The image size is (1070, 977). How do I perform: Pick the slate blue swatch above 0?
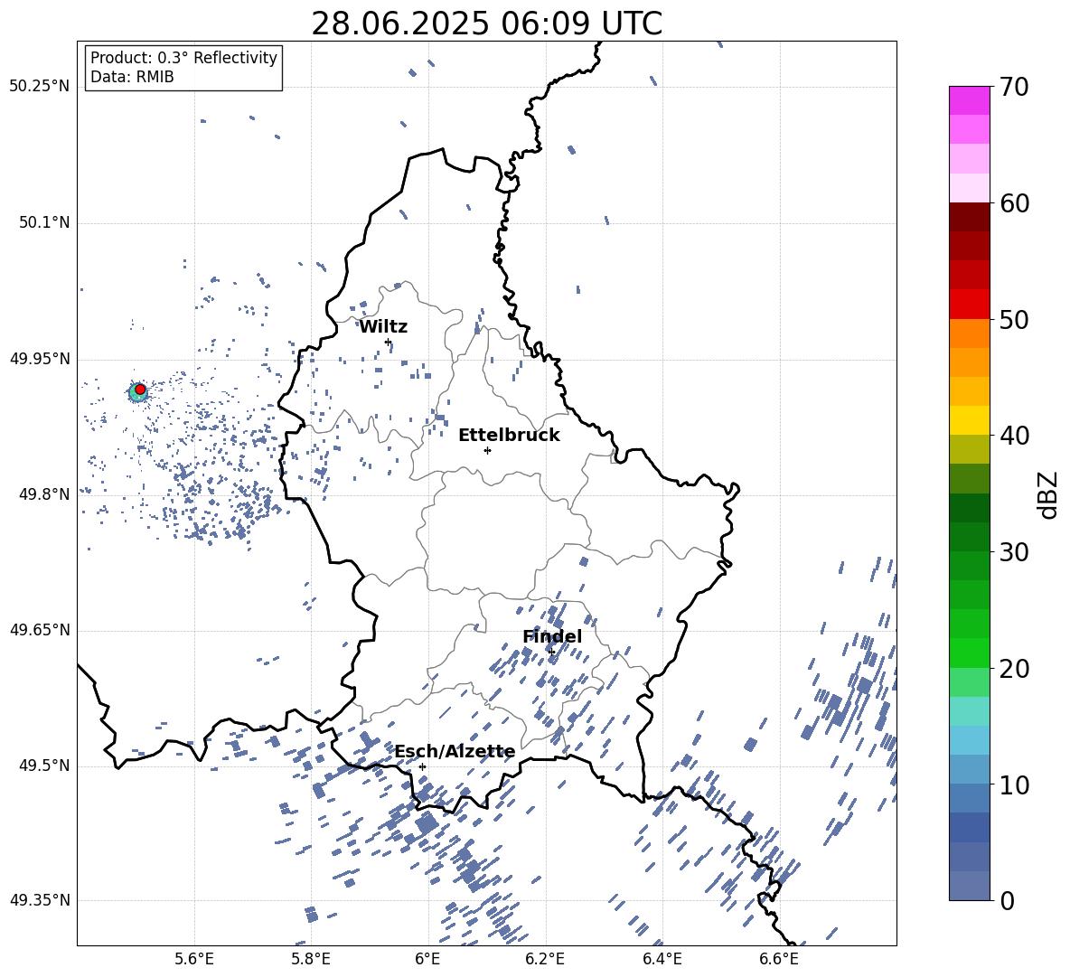pos(970,886)
